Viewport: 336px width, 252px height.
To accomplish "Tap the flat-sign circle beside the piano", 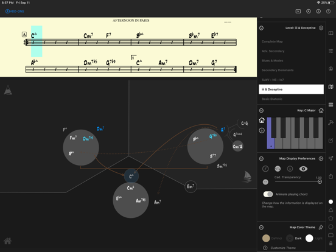I will coord(262,130).
